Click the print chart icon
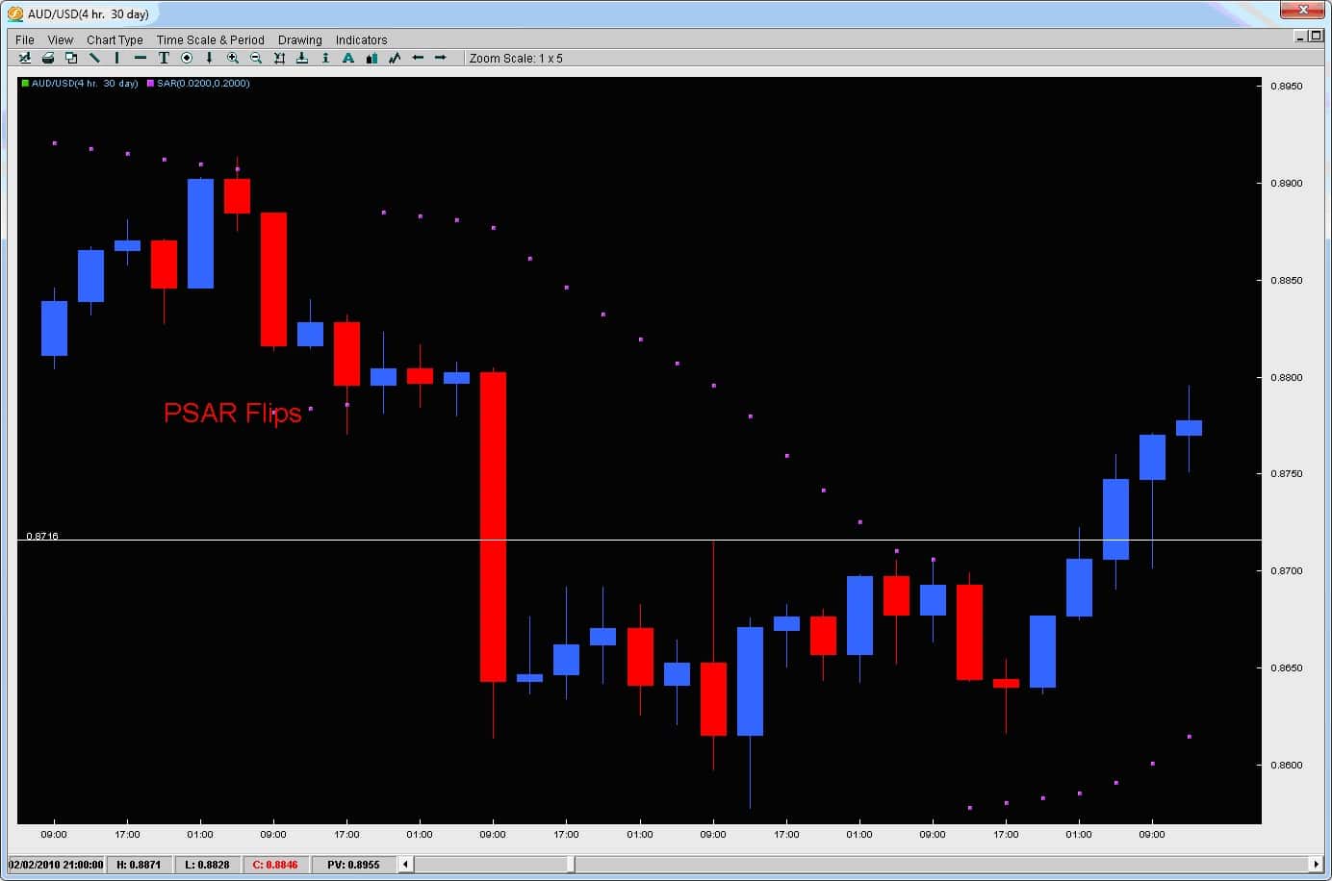The image size is (1332, 881). click(48, 58)
